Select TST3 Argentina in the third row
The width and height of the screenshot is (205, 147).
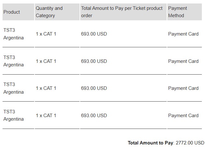click(x=14, y=88)
